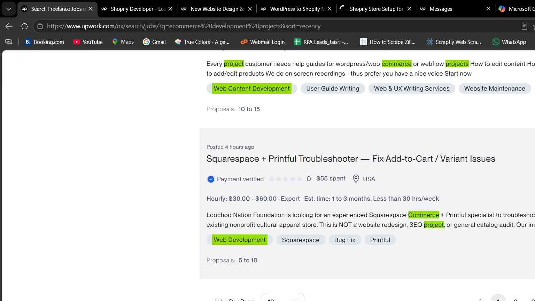Click the reader view icon in address bar
The height and width of the screenshot is (301, 535).
coord(524,26)
